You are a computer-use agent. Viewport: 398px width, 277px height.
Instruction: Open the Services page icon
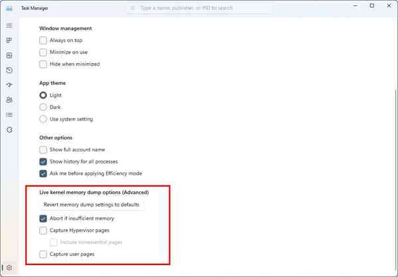9,130
